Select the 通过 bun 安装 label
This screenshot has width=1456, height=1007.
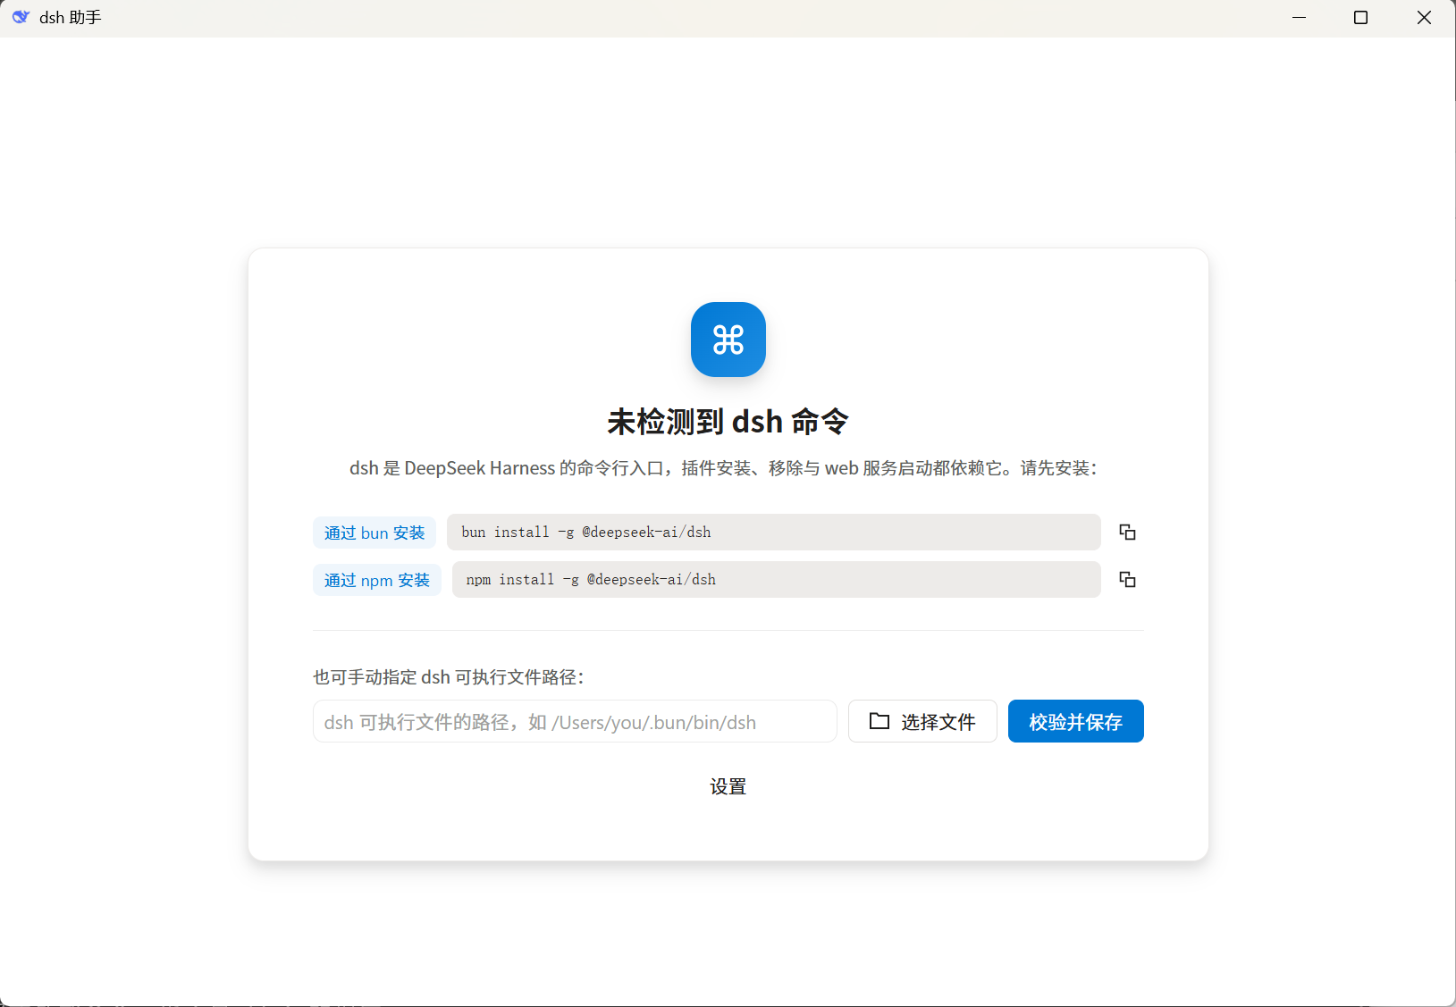[375, 533]
